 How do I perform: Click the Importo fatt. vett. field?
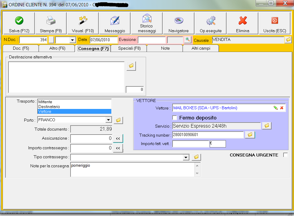pyautogui.click(x=191, y=144)
